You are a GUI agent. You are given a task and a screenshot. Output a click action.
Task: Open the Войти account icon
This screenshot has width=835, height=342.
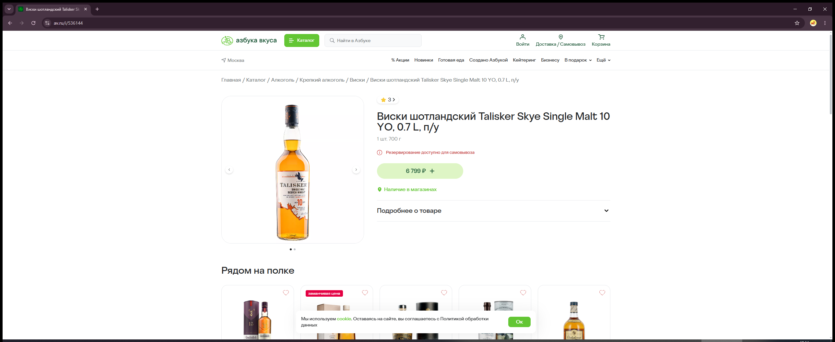coord(523,40)
